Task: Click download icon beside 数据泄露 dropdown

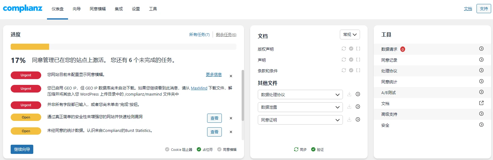Action: pos(349,107)
